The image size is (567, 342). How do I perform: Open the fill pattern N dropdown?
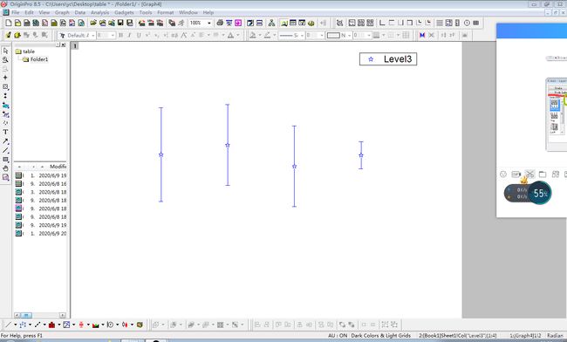pyautogui.click(x=349, y=35)
